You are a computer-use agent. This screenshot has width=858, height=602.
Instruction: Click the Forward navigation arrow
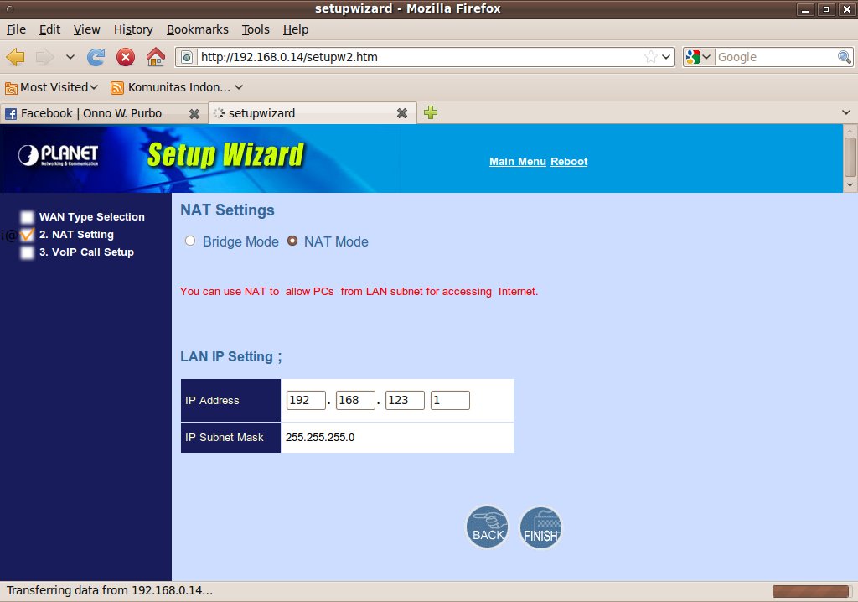45,57
